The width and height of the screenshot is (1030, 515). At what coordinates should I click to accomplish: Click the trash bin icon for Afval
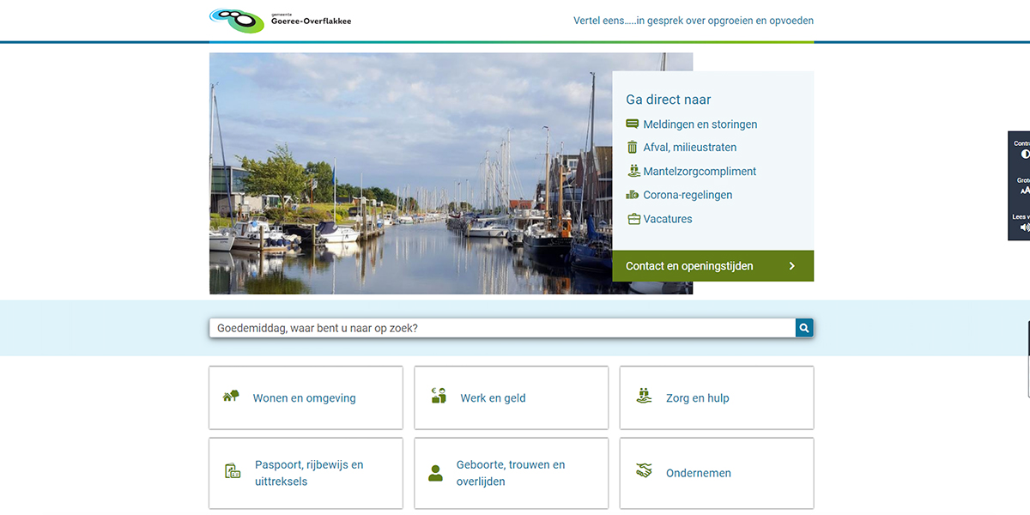[633, 147]
